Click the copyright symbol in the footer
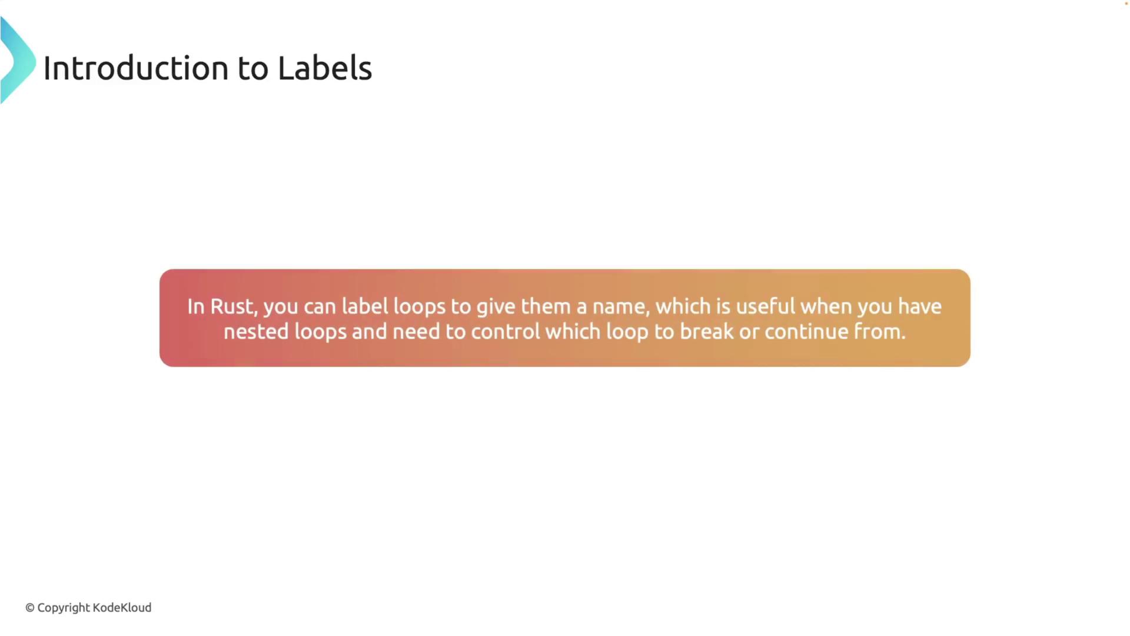Viewport: 1130px width, 636px height. click(29, 608)
